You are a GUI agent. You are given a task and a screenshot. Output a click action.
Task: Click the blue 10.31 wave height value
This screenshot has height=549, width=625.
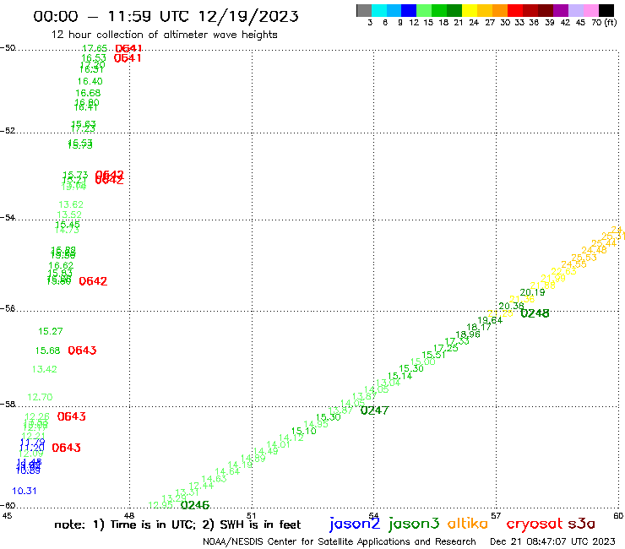click(x=24, y=491)
